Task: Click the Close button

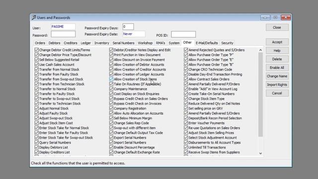Action: [277, 27]
